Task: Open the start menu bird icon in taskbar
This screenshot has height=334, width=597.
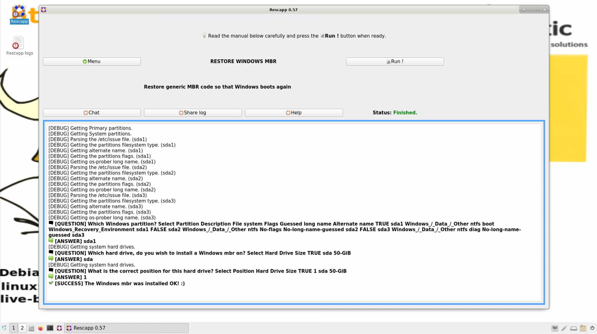Action: tap(4, 328)
